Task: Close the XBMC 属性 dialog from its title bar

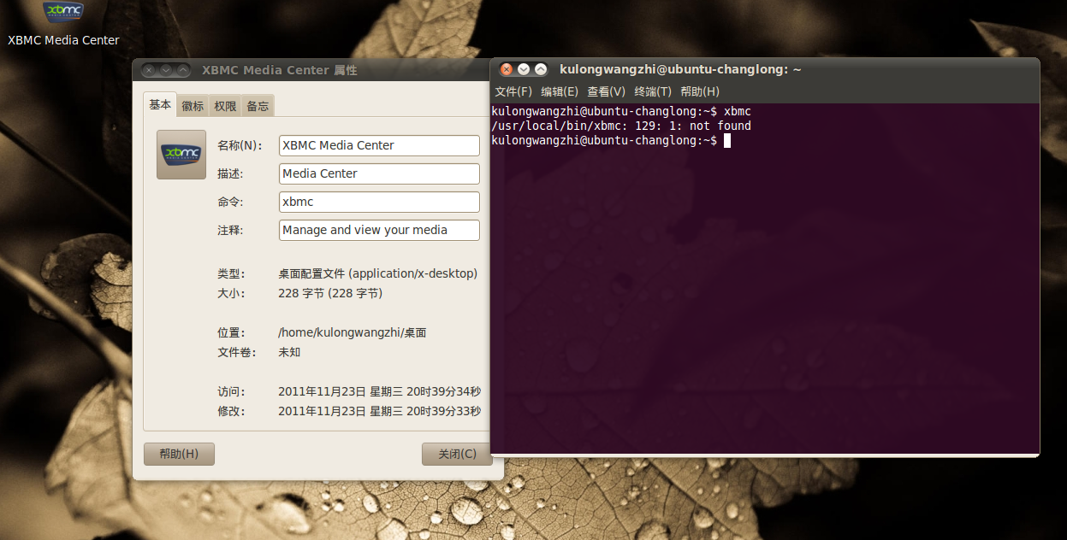Action: (149, 70)
